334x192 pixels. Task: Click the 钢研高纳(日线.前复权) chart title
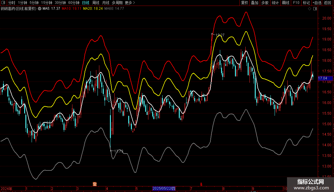tap(19, 9)
